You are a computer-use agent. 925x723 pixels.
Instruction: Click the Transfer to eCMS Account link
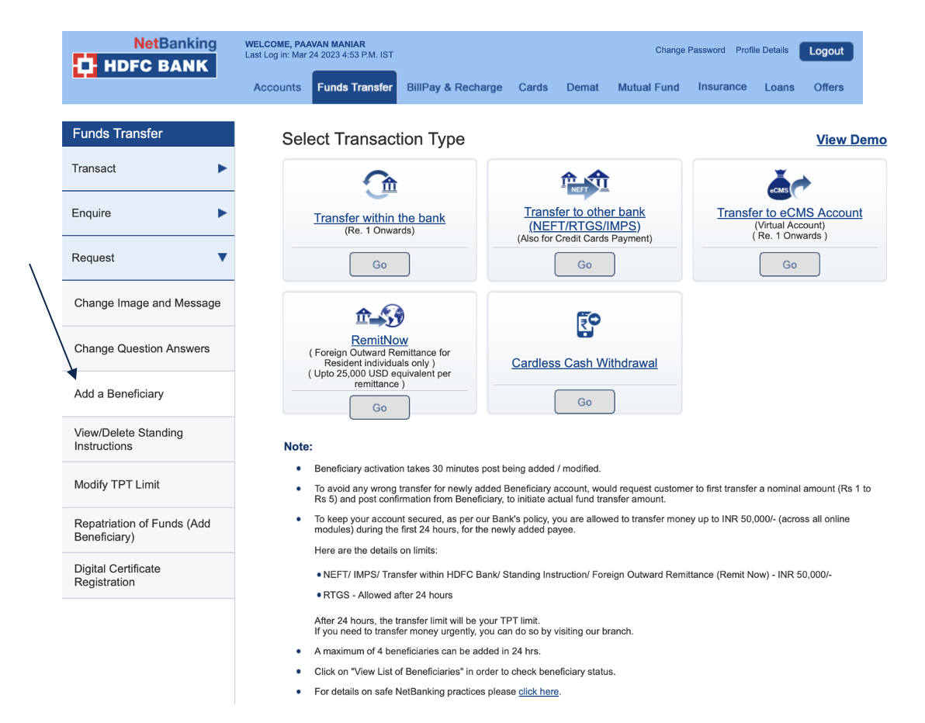pyautogui.click(x=789, y=213)
